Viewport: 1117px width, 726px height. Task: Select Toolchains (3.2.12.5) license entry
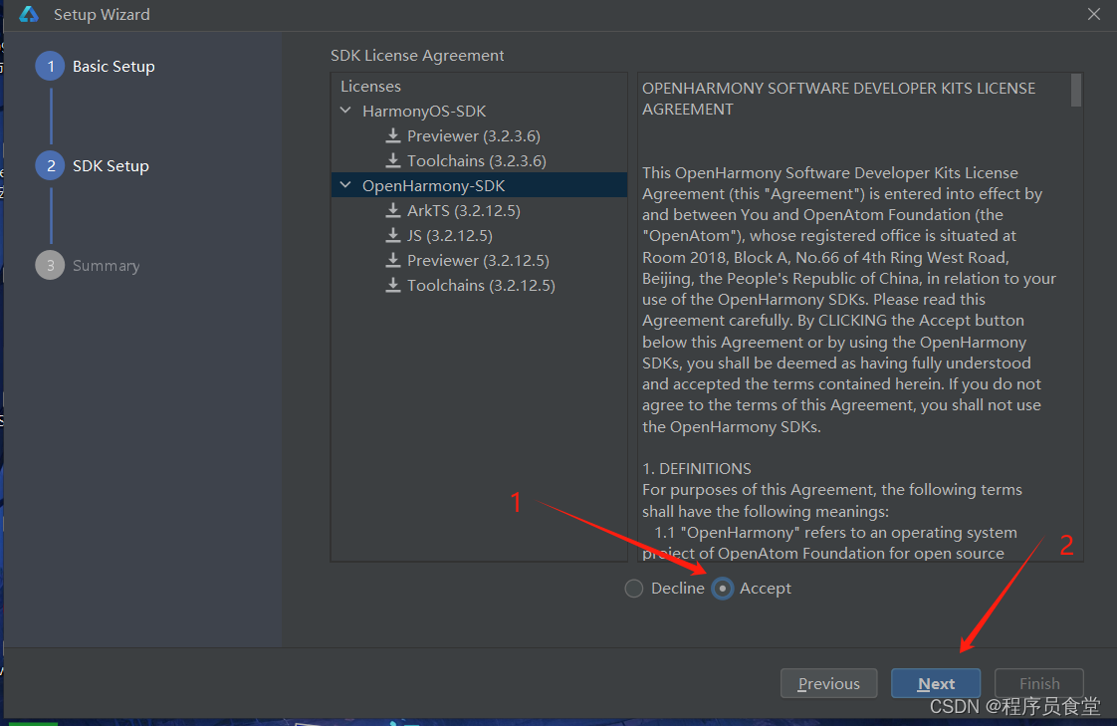point(481,286)
